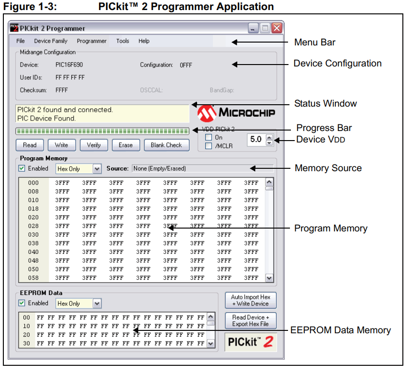Open the Device Family menu
Viewport: 411px width, 372px height.
(x=51, y=41)
